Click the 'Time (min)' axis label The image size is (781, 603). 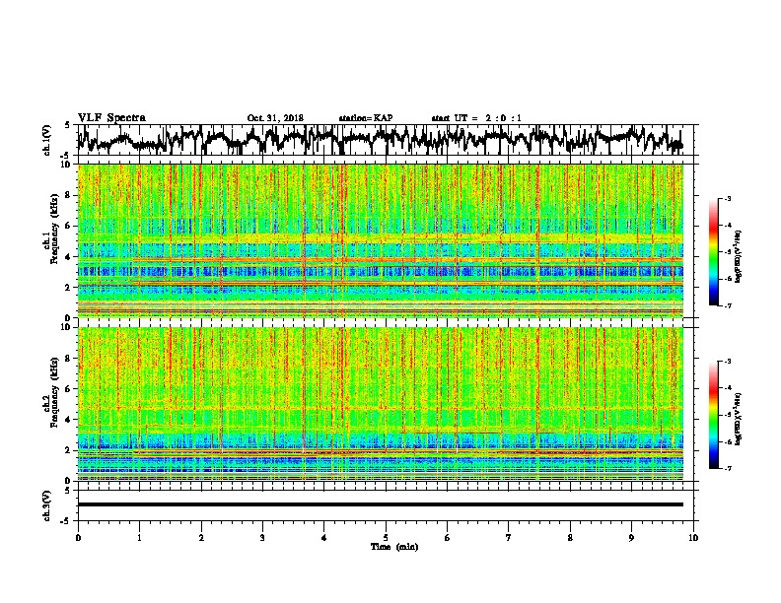(x=394, y=547)
